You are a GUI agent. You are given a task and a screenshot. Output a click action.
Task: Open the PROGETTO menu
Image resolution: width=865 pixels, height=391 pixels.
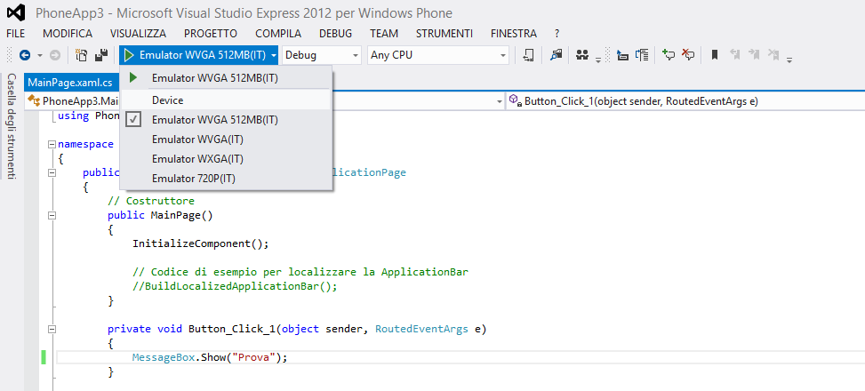(211, 34)
